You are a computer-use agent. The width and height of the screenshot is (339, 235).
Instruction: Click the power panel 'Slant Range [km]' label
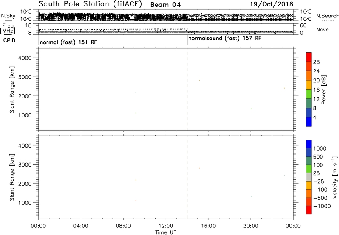[12, 90]
